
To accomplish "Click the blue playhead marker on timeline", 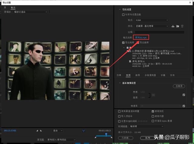I will pyautogui.click(x=106, y=134).
